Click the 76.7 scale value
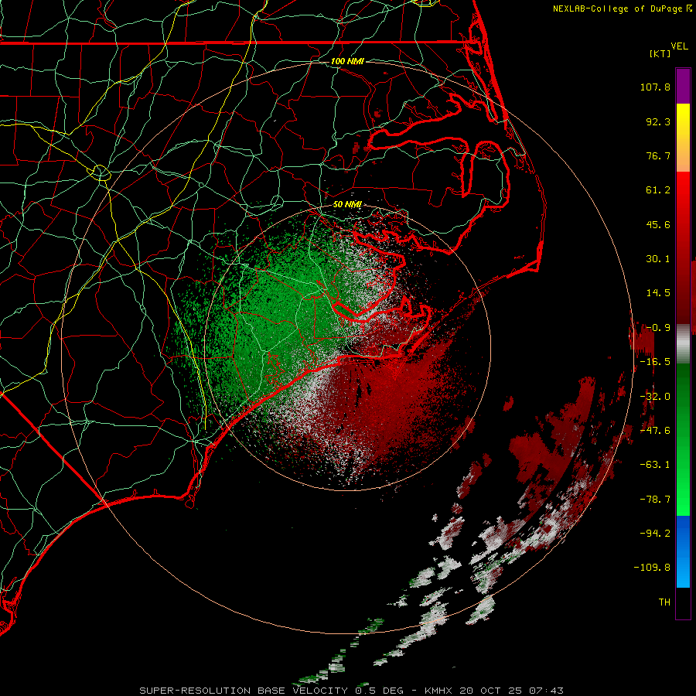Image resolution: width=696 pixels, height=696 pixels. point(658,155)
